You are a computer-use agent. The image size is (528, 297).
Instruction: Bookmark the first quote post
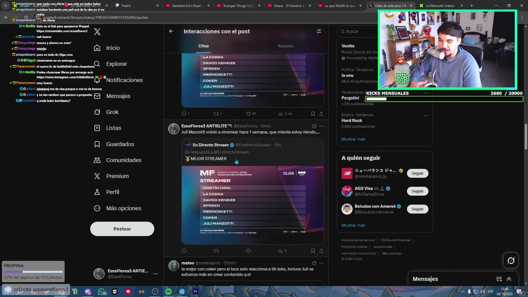313,114
